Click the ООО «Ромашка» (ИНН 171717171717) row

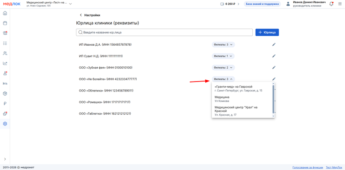click(x=104, y=102)
